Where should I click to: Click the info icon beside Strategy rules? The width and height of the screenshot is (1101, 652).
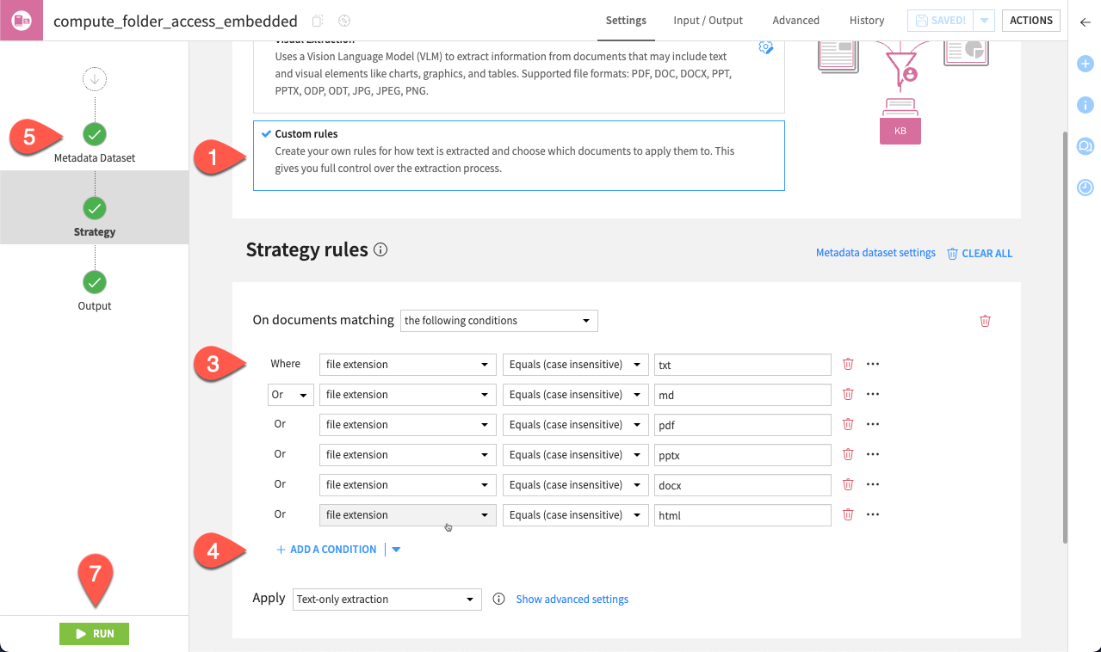(x=381, y=250)
